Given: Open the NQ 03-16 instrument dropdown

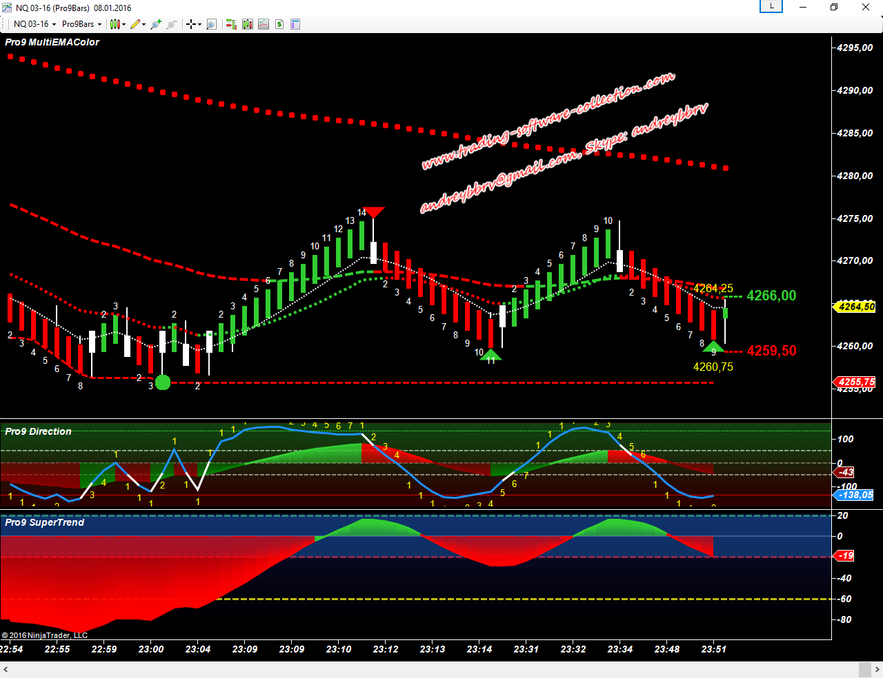Looking at the screenshot, I should 34,24.
